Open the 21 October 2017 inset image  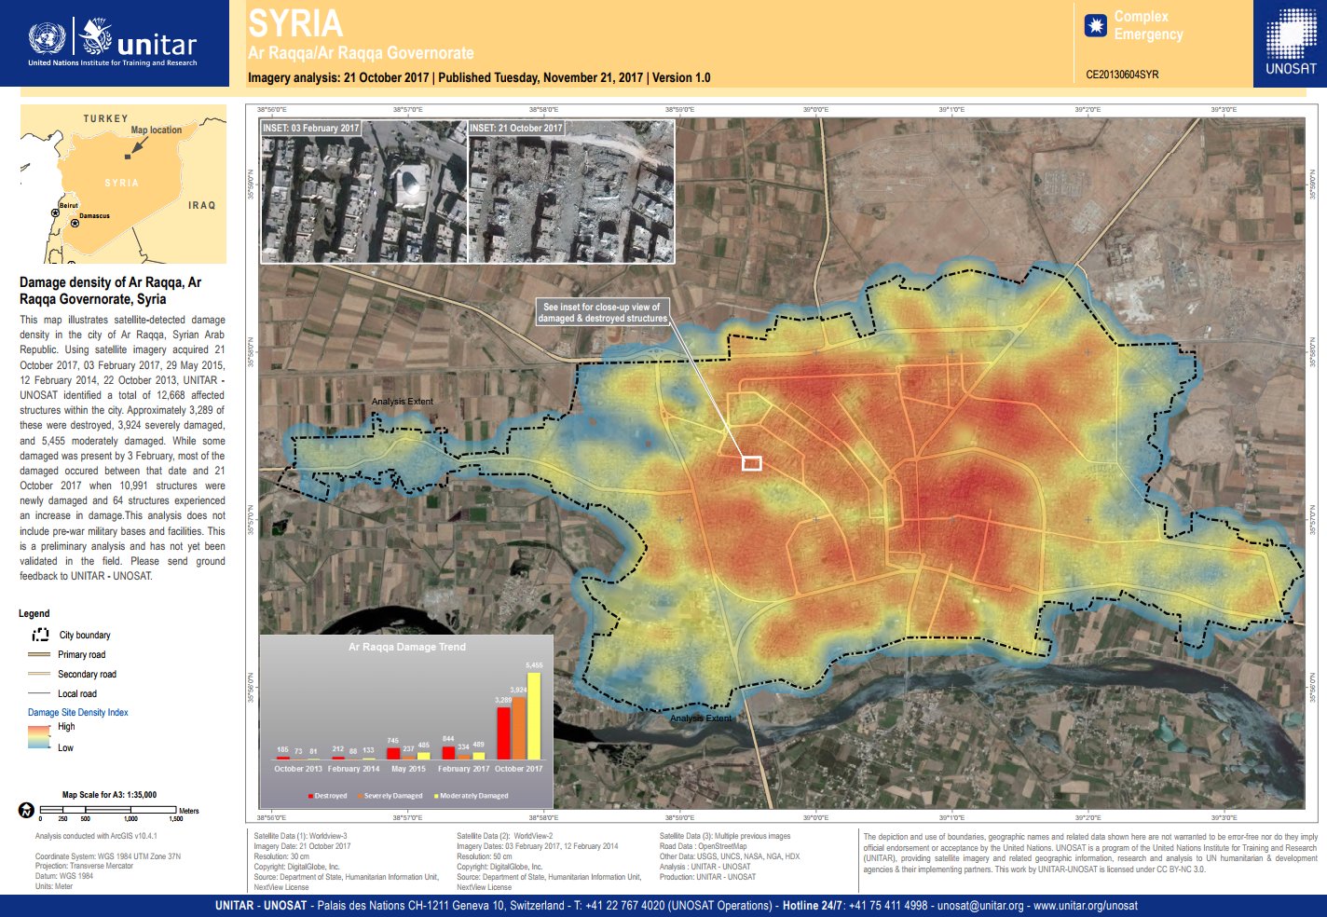coord(570,191)
